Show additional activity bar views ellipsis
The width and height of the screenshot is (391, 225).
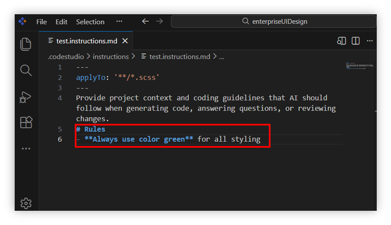tap(26, 149)
